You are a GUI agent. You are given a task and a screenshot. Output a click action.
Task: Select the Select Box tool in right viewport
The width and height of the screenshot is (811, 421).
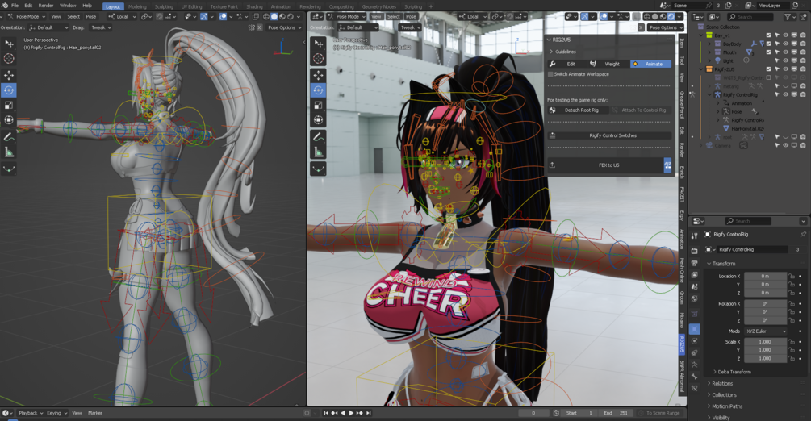pos(318,44)
